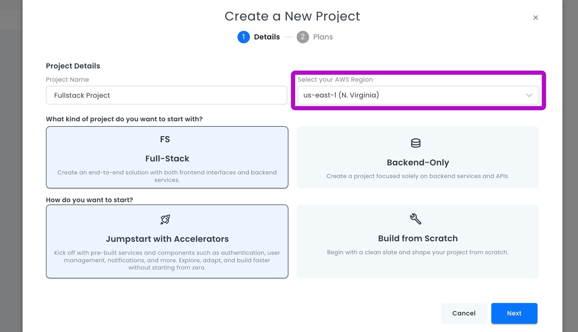Viewport: 578px width, 332px height.
Task: Go to the Details step label
Action: (x=267, y=37)
